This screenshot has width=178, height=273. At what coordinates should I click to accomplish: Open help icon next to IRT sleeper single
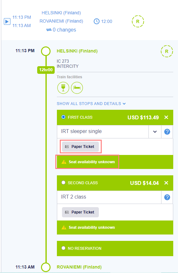pos(167,132)
